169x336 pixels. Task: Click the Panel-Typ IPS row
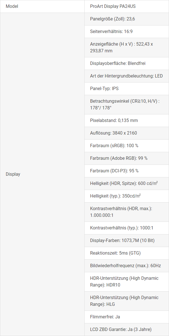pos(104,88)
